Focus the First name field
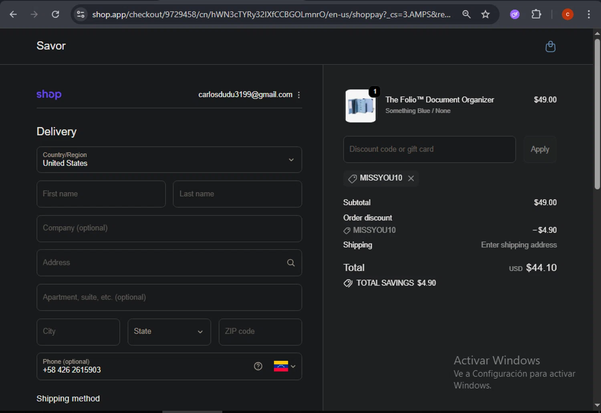Screen dimensions: 601x413 (x=101, y=194)
